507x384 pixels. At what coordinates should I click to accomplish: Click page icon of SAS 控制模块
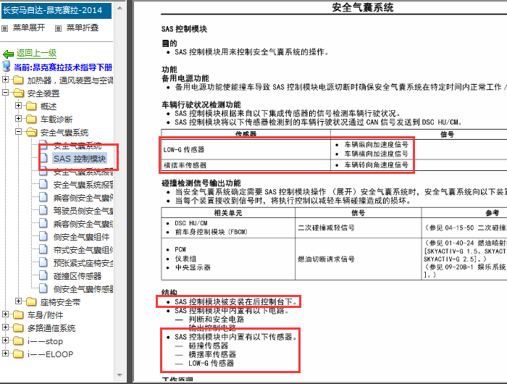tap(43, 158)
